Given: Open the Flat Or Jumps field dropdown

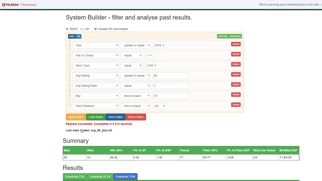Looking at the screenshot, I should point(96,55).
